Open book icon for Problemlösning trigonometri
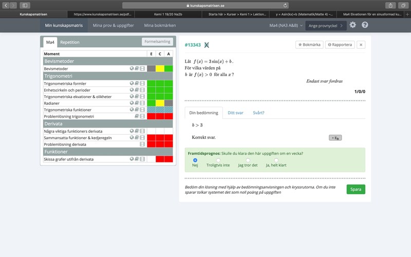The height and width of the screenshot is (257, 411). [x=137, y=117]
